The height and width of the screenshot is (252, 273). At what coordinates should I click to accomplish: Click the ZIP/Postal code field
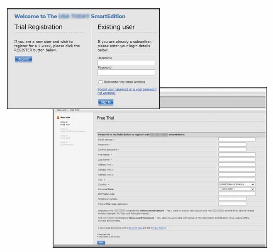[237, 194]
